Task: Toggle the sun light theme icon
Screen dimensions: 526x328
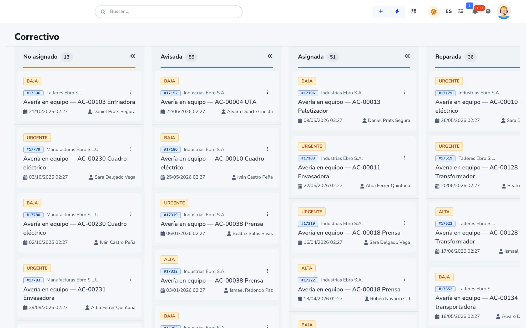Action: [434, 12]
